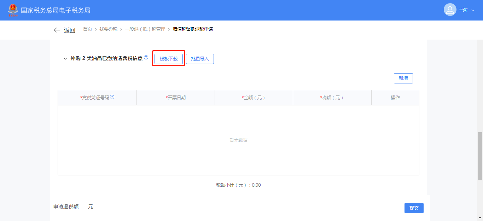Go to 首页 in breadcrumb
The width and height of the screenshot is (483, 221).
[x=87, y=29]
